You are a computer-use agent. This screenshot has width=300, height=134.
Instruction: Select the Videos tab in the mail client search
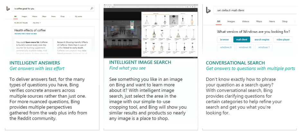246,22
